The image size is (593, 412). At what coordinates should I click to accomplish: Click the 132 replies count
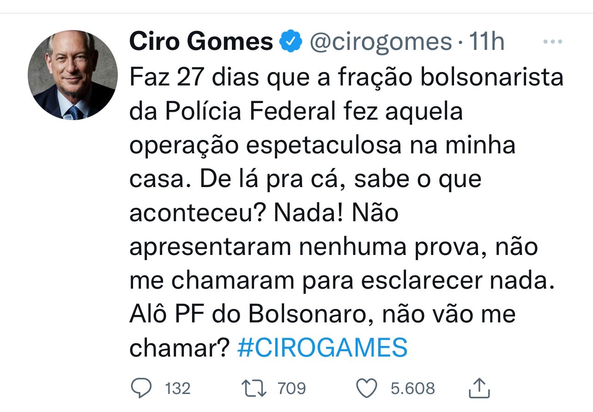[x=178, y=388]
